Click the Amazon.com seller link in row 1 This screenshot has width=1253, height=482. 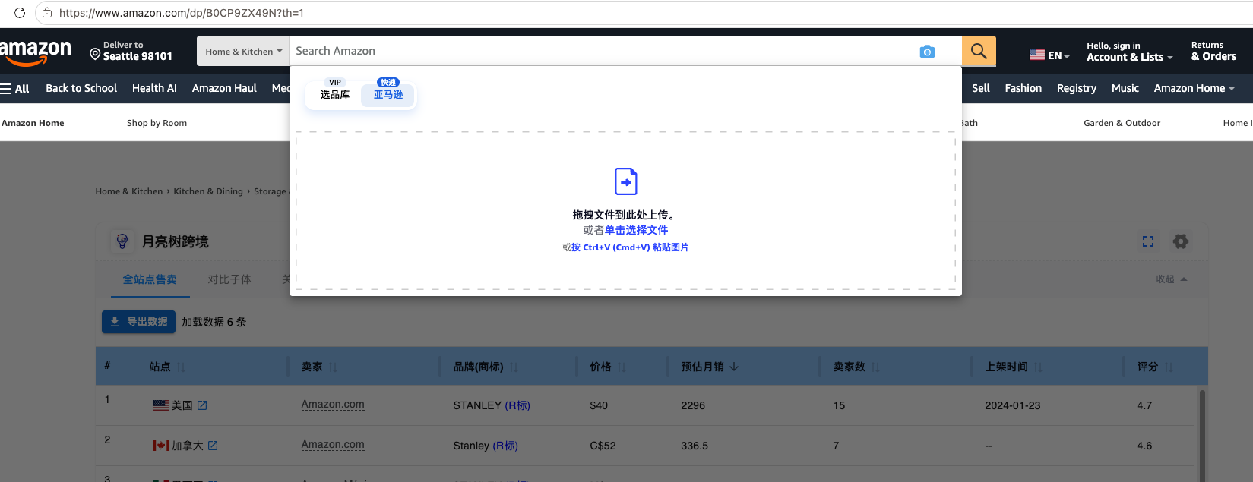tap(333, 405)
